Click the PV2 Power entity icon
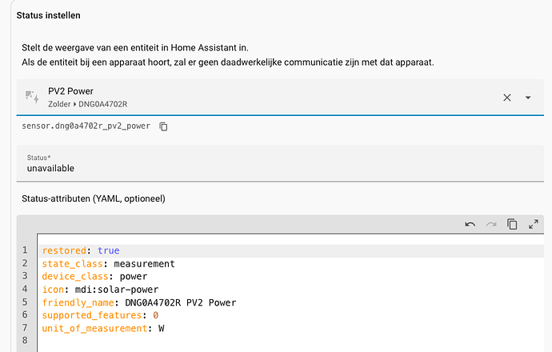The width and height of the screenshot is (552, 352). [x=31, y=97]
